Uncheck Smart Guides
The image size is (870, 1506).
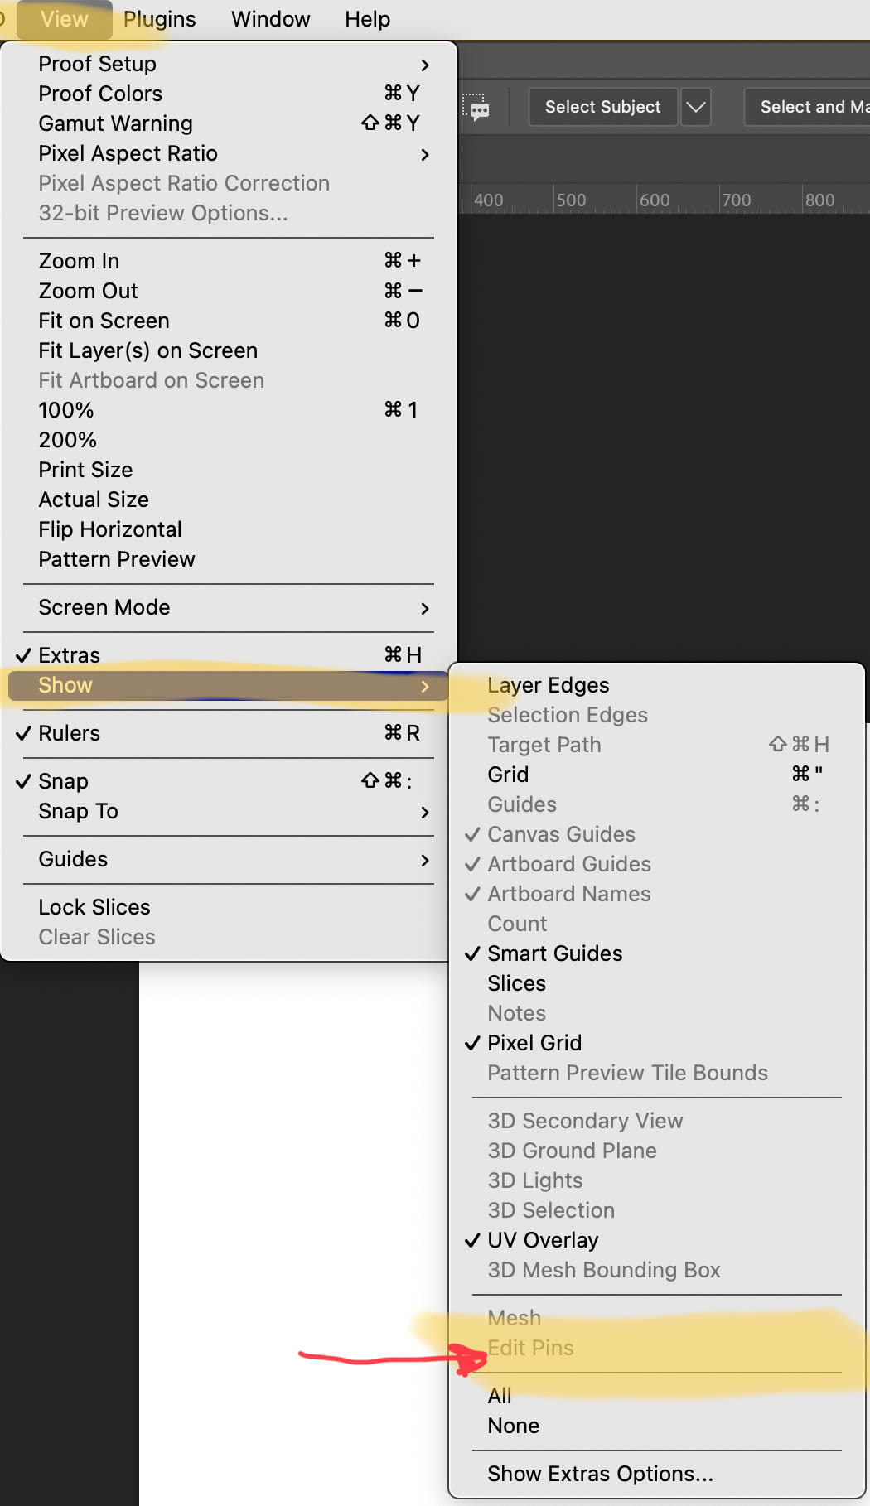click(554, 953)
